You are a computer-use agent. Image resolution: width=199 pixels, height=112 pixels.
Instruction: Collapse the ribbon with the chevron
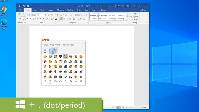(x=147, y=23)
